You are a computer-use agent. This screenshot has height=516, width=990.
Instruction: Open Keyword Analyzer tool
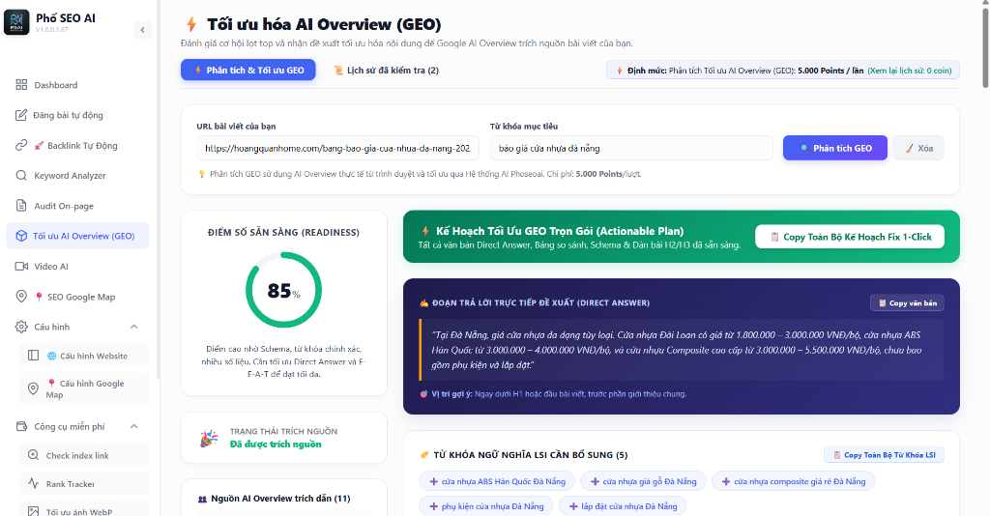(77, 175)
